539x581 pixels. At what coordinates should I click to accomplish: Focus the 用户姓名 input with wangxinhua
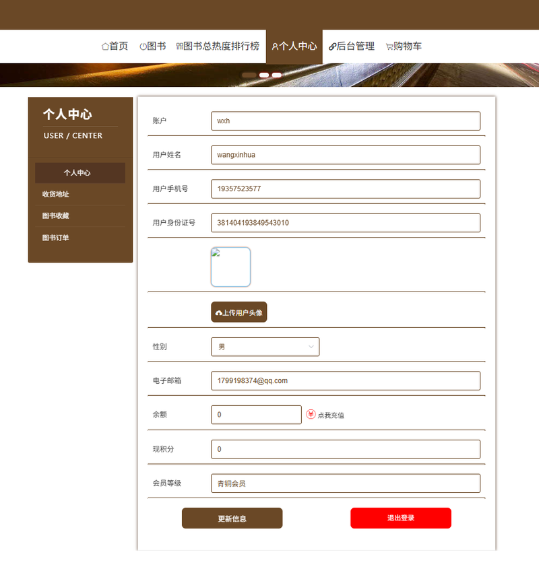click(346, 155)
